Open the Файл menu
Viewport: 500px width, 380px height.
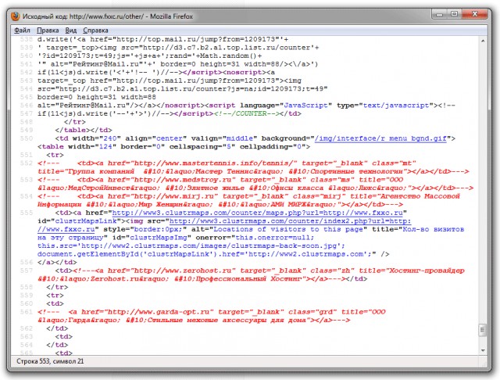(x=22, y=30)
